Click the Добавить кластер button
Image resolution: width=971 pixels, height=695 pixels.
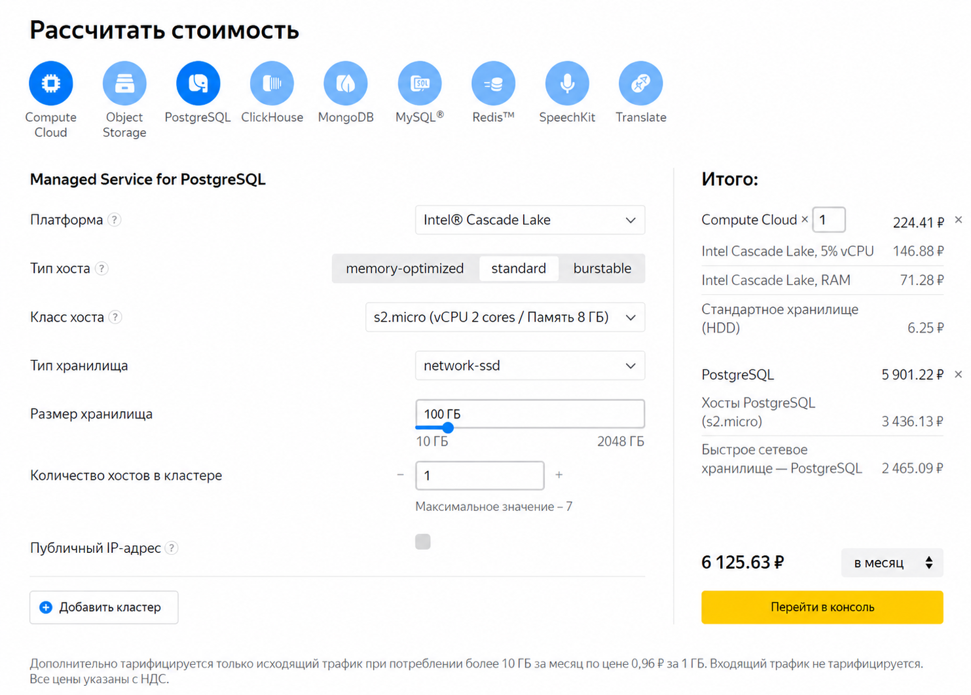coord(103,607)
